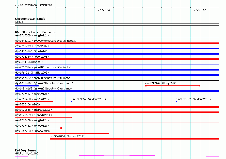Click the Cytogenetic Bands track title
Screen dimensions: 226x159
[x=30, y=19]
